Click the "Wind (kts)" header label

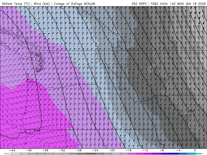point(42,4)
